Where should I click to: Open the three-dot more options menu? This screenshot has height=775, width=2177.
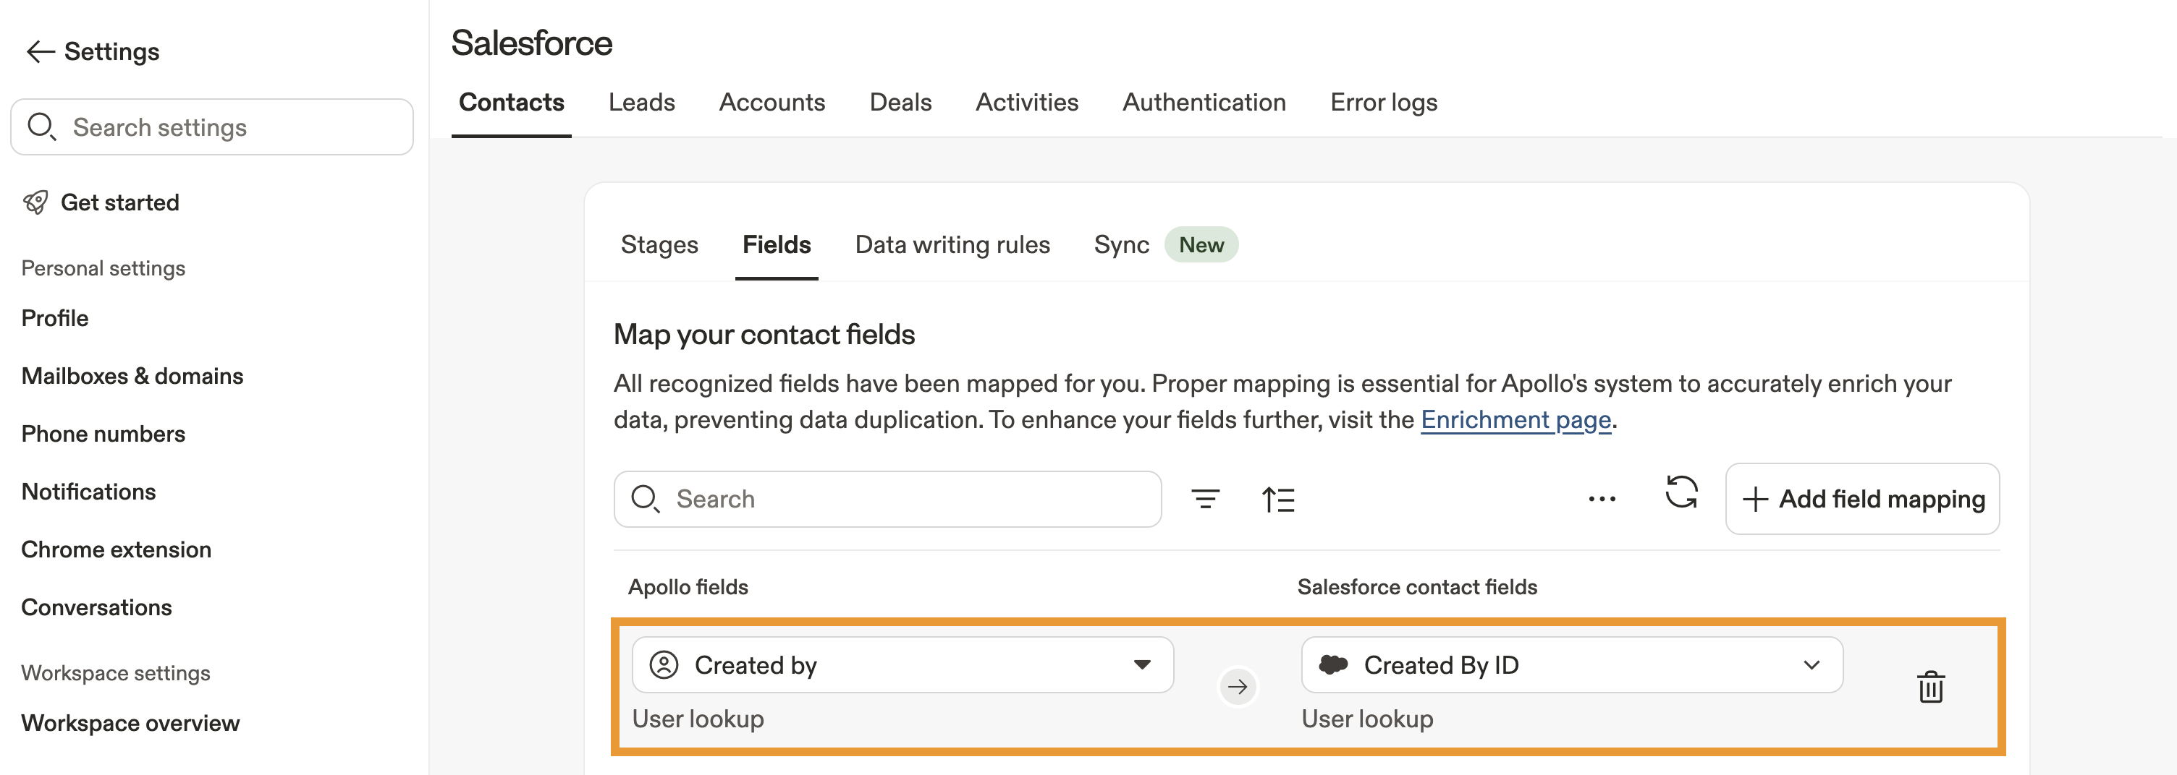pyautogui.click(x=1602, y=499)
